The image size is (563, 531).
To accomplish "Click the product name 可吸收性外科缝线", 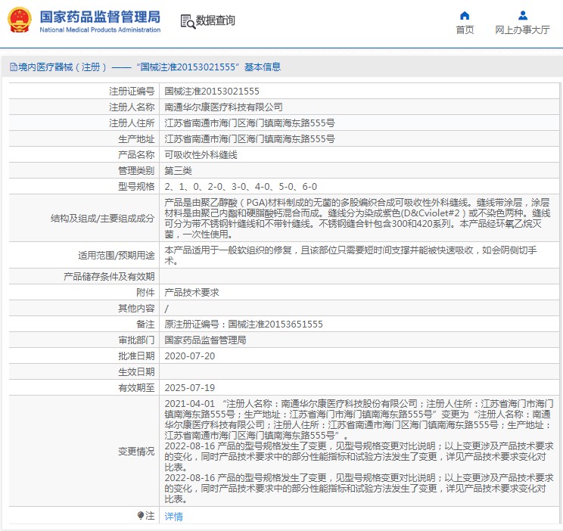I will pyautogui.click(x=201, y=154).
